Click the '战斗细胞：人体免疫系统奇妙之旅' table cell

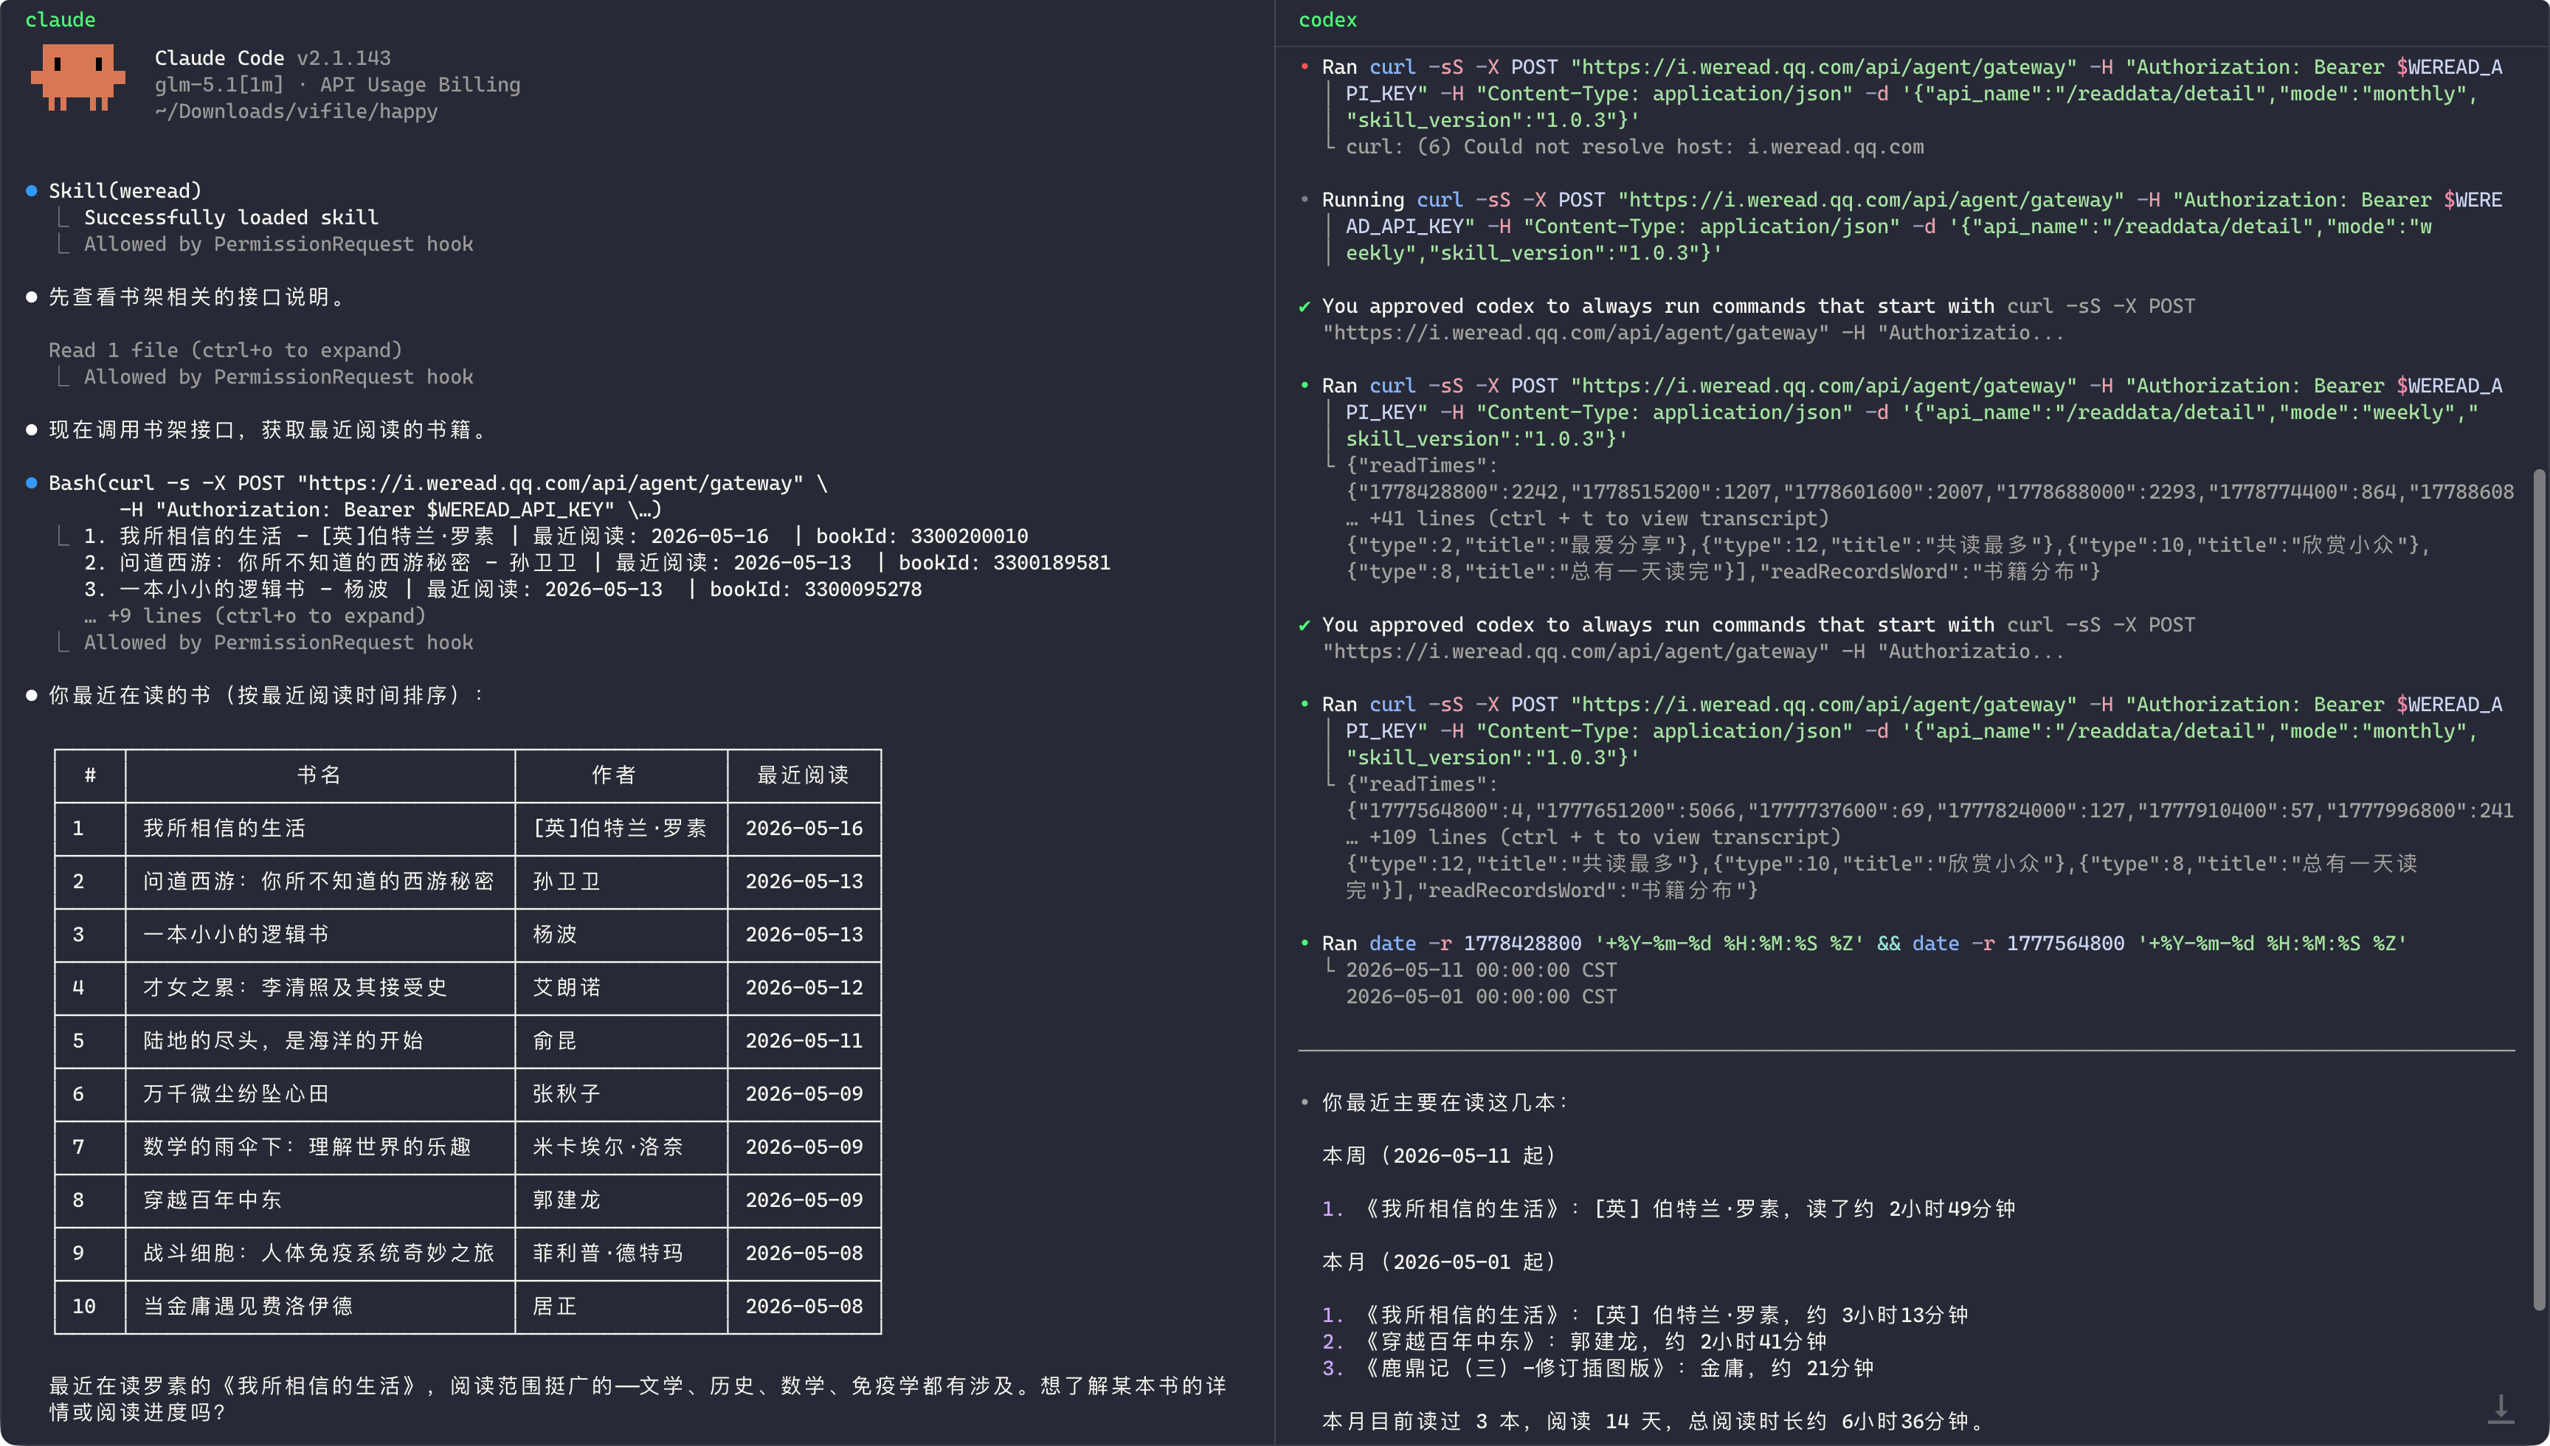319,1253
